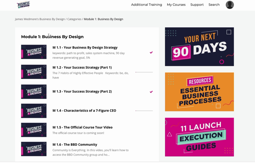255x163 pixels.
Task: Click the thumbnail for lesson M 1.3
Action: click(34, 92)
